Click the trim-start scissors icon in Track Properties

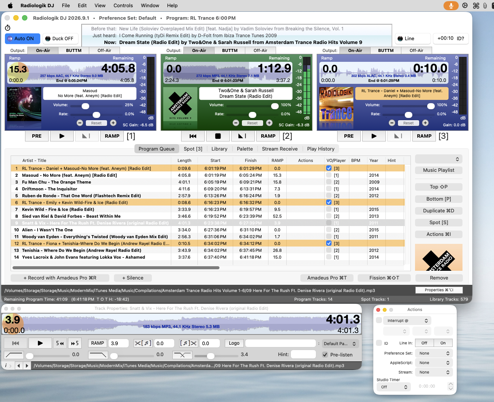click(x=143, y=343)
